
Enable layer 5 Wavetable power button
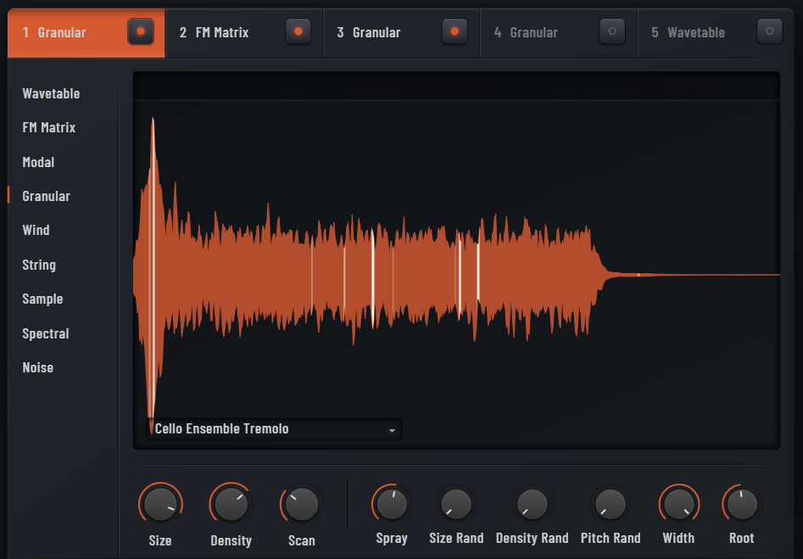[x=770, y=31]
